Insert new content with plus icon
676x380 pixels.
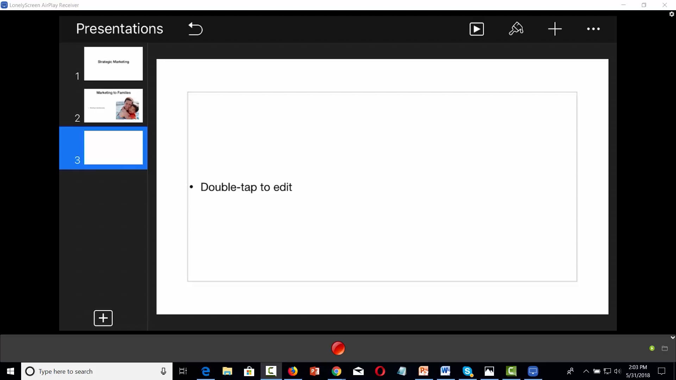click(555, 29)
